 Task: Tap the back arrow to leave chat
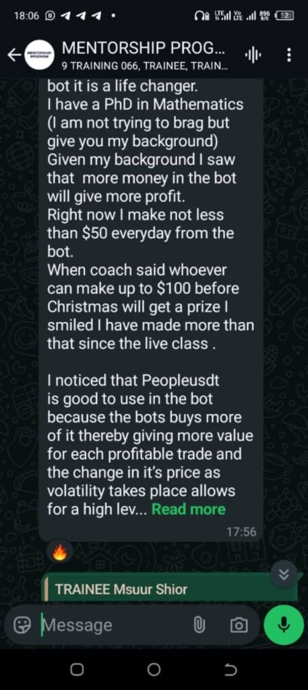(13, 55)
